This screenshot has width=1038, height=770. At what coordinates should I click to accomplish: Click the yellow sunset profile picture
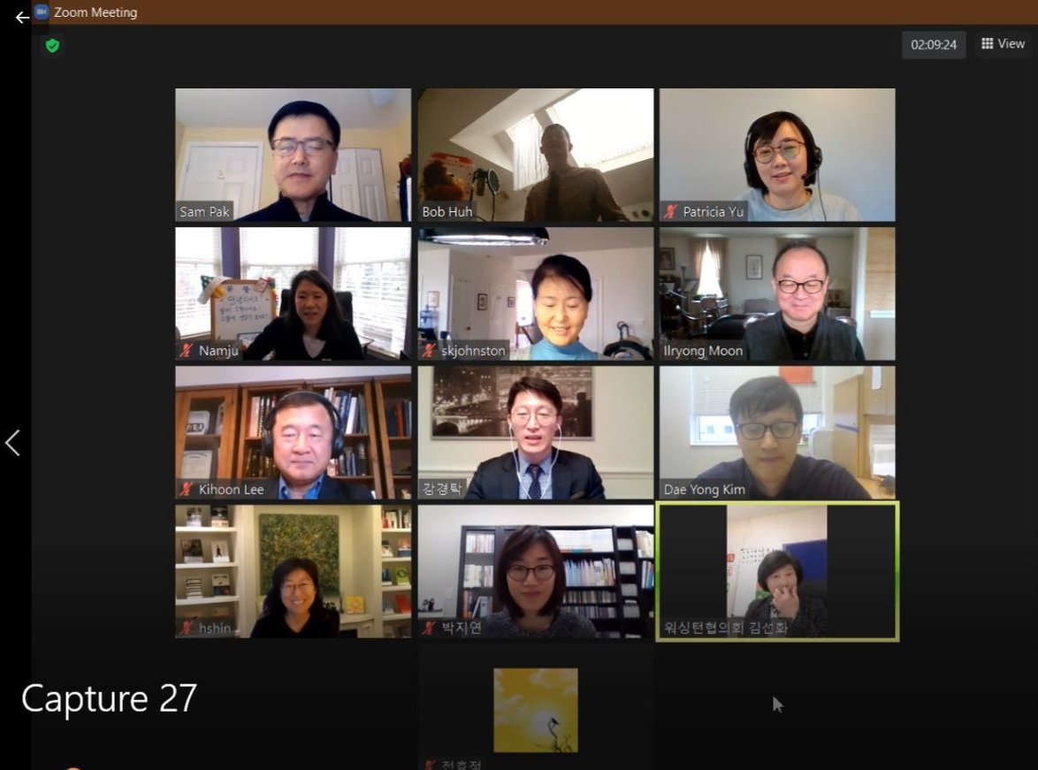pos(536,711)
